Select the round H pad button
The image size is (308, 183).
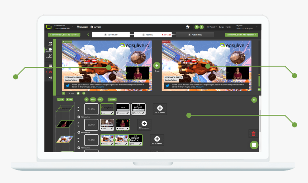tap(86, 99)
